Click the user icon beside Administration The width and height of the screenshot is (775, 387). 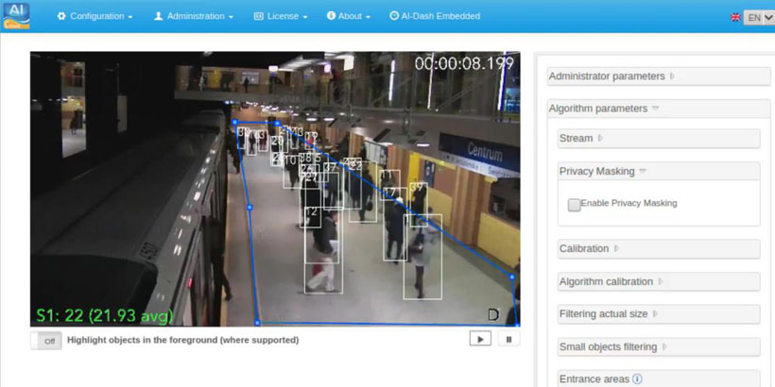point(159,16)
